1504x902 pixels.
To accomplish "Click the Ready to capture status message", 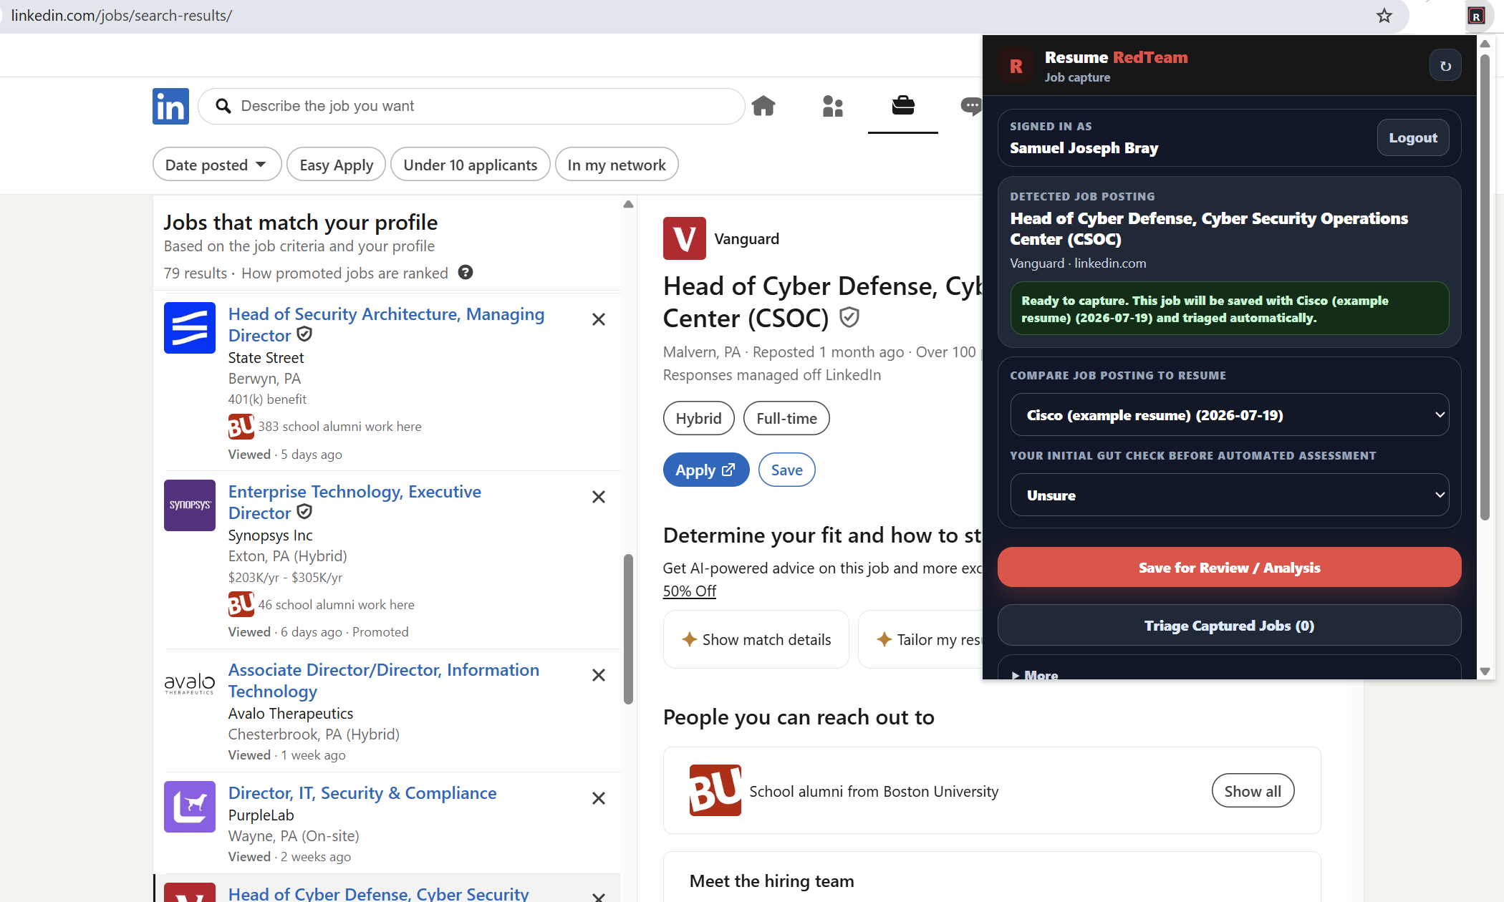I will coord(1229,309).
